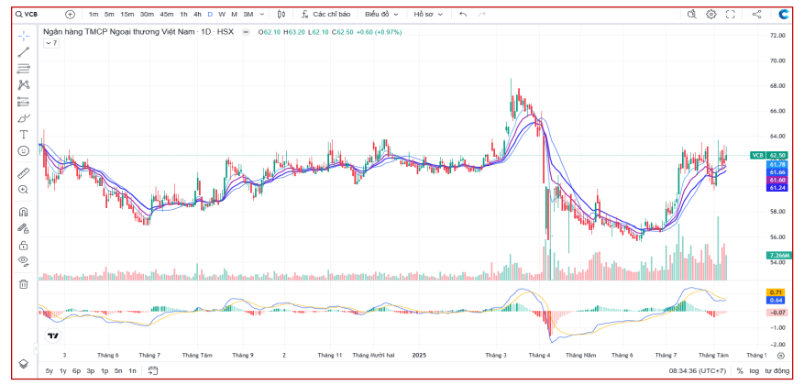Image resolution: width=804 pixels, height=385 pixels.
Task: Set date range to 5y
Action: (50, 370)
